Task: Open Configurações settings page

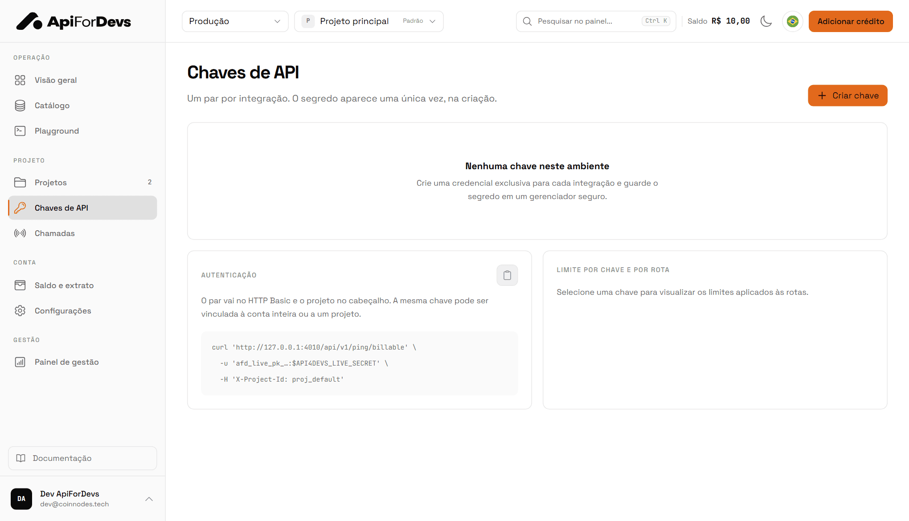Action: [x=82, y=311]
